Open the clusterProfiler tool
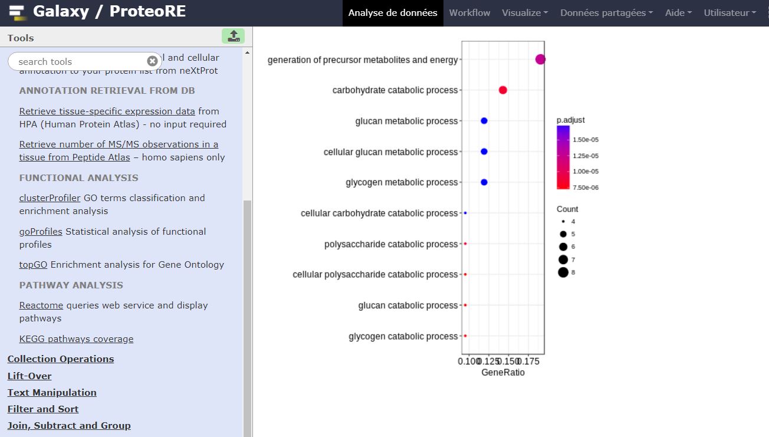This screenshot has height=437, width=769. 50,198
